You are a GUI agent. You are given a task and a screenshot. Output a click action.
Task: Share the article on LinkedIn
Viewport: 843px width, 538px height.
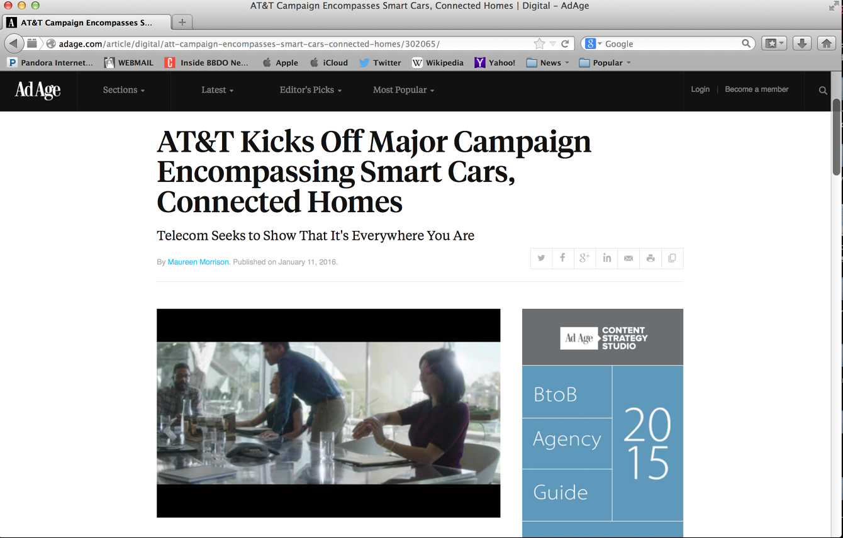[x=606, y=258]
